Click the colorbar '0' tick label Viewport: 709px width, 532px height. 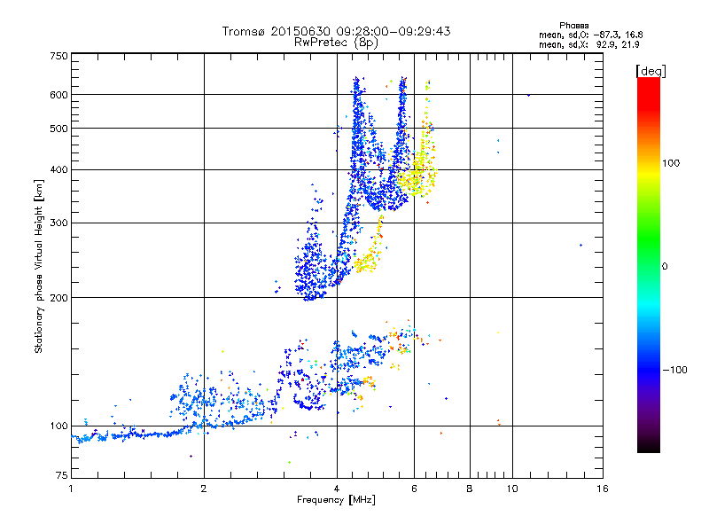665,267
